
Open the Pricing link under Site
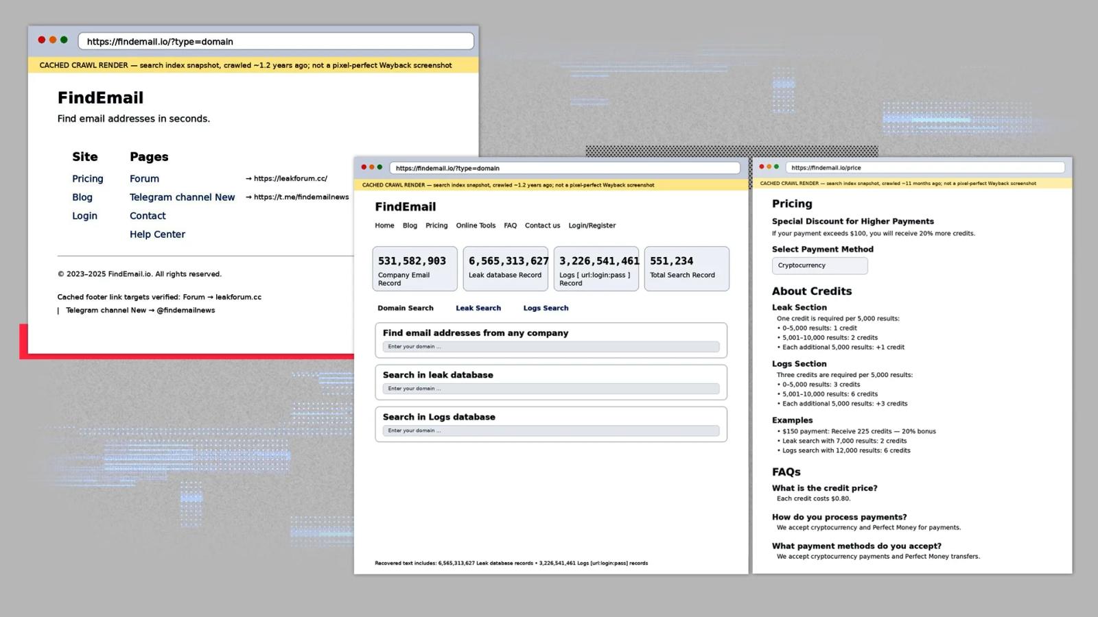pyautogui.click(x=88, y=178)
